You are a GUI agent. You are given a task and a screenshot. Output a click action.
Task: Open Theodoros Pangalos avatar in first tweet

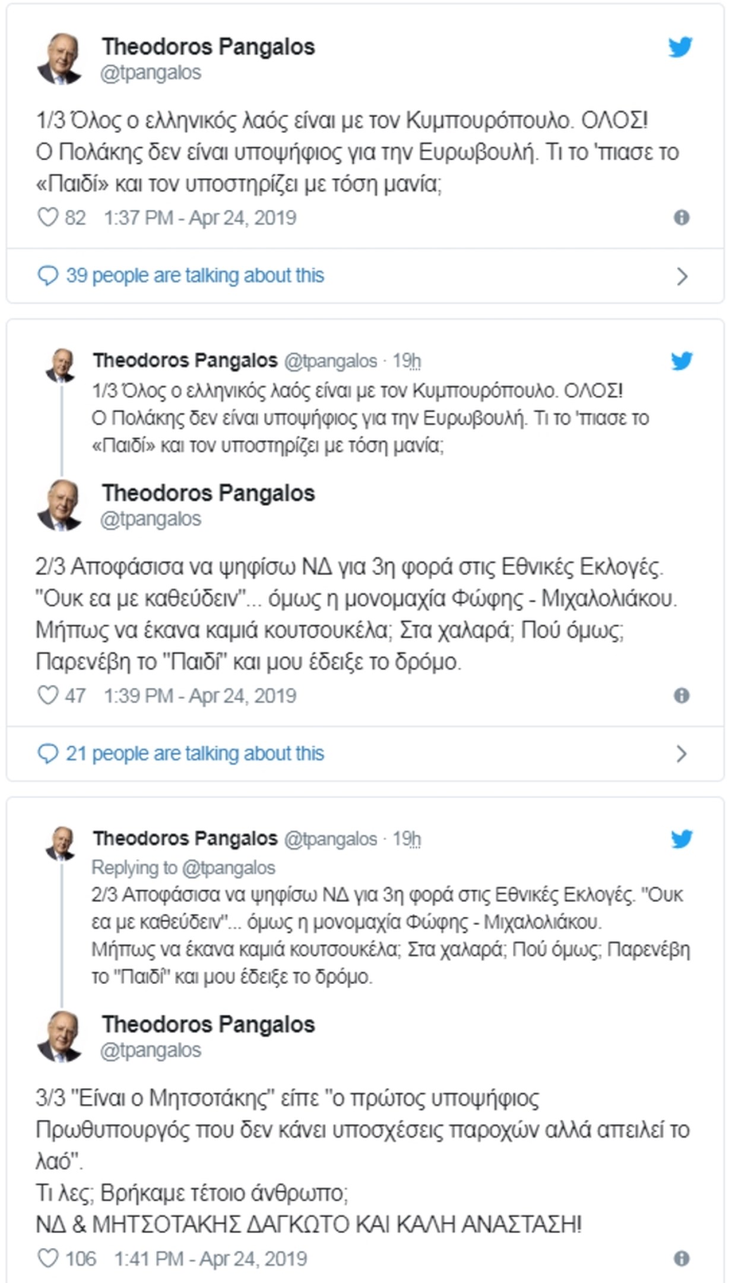coord(59,59)
